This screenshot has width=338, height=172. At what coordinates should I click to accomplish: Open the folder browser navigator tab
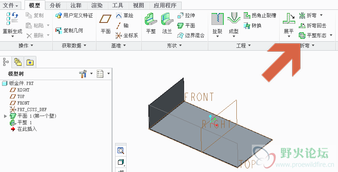pyautogui.click(x=18, y=62)
